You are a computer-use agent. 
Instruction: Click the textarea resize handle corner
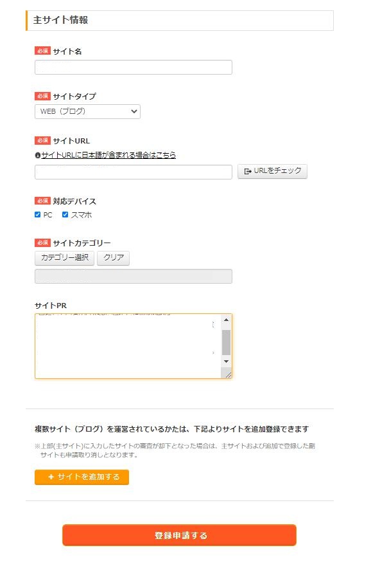pos(228,374)
